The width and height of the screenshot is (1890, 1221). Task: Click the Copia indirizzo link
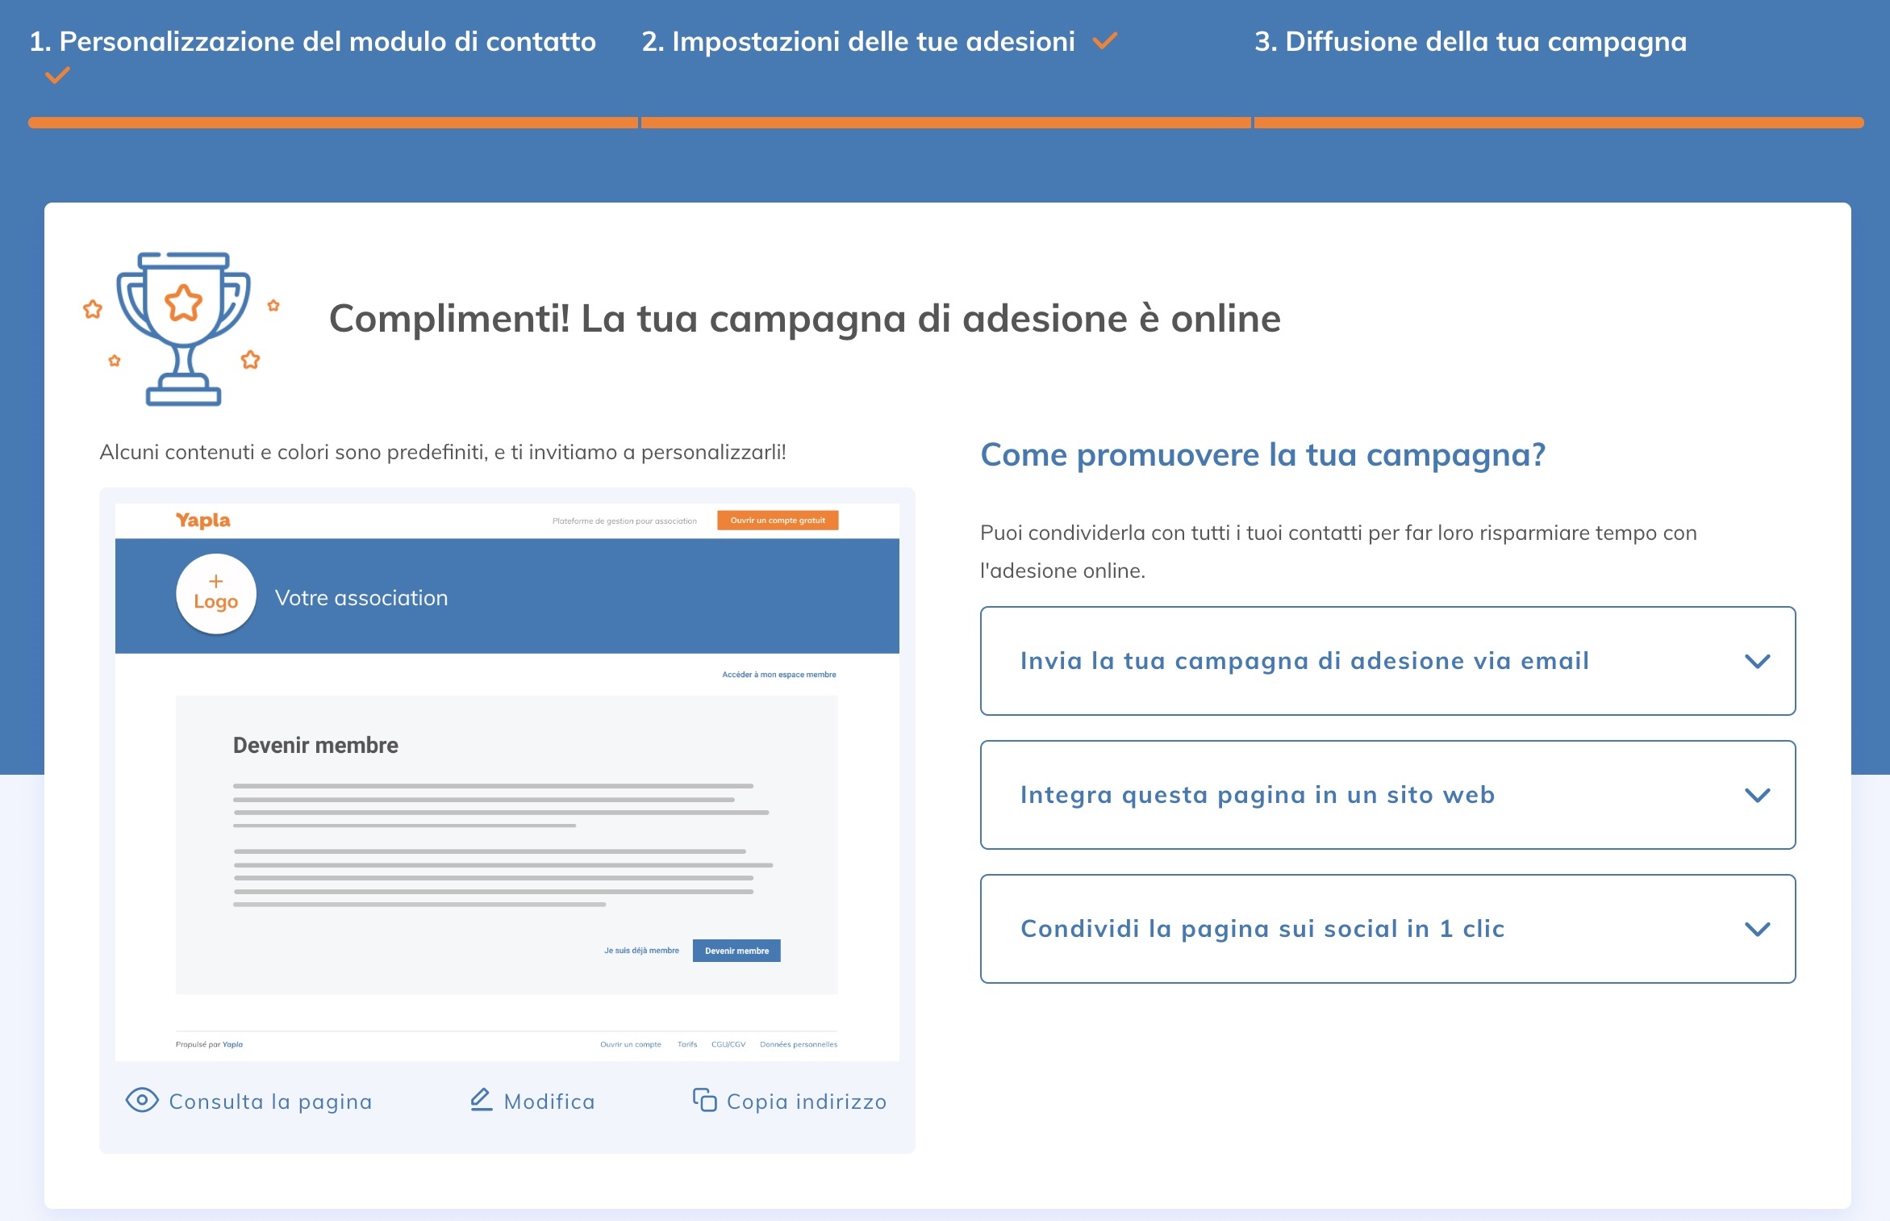point(806,1102)
